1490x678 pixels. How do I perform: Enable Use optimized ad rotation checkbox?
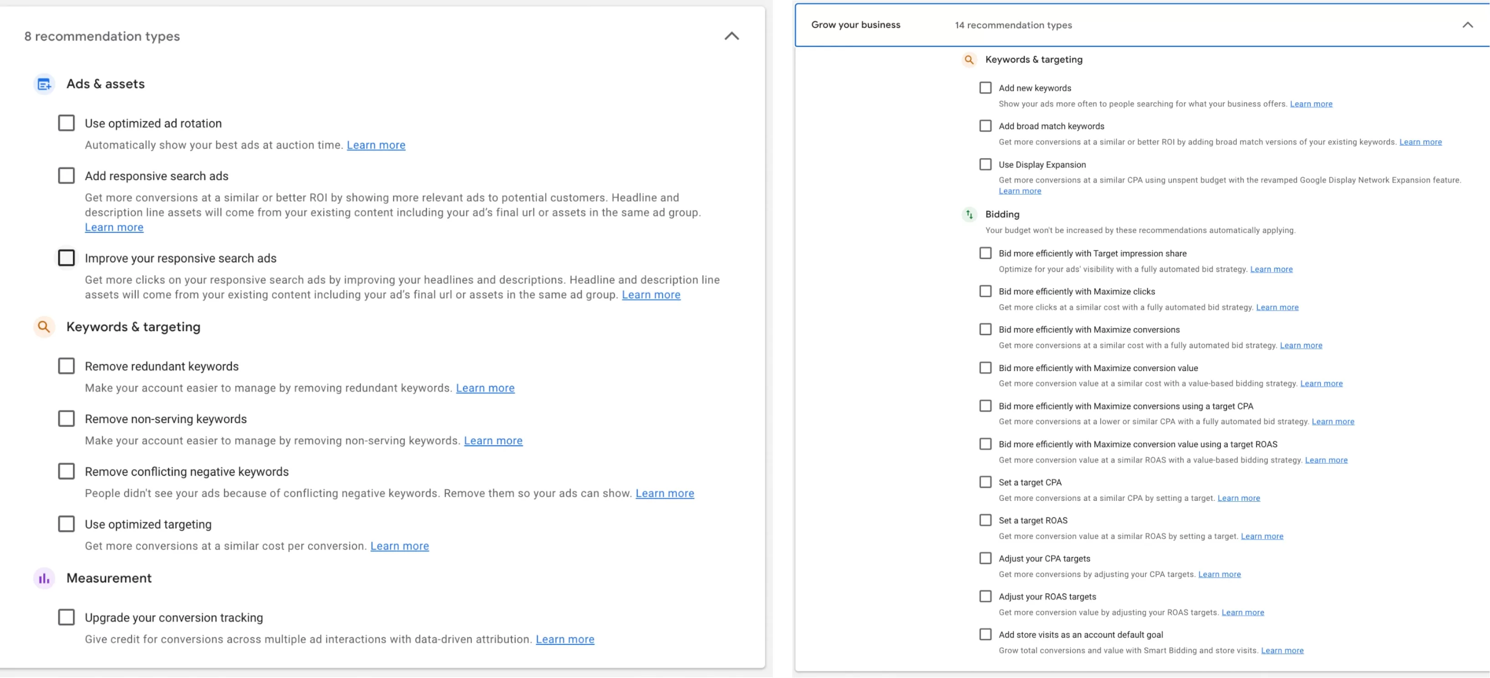(x=67, y=123)
